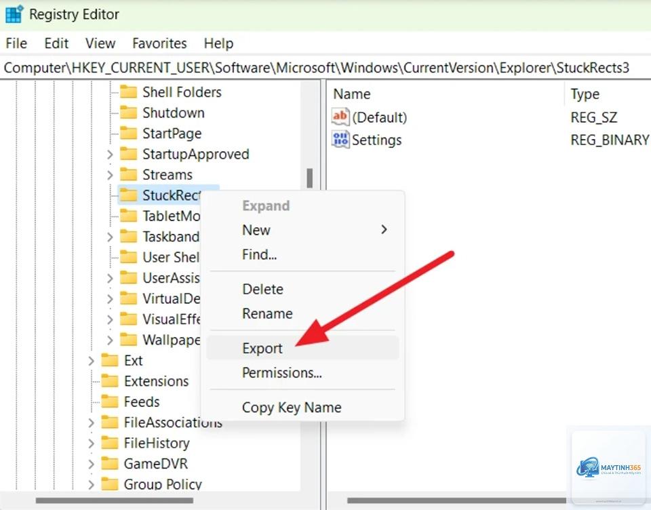This screenshot has width=651, height=510.
Task: Click the GameDVR folder icon
Action: 110,463
